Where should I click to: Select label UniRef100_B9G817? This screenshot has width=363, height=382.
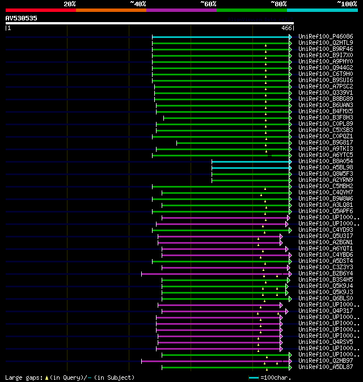(x=326, y=142)
